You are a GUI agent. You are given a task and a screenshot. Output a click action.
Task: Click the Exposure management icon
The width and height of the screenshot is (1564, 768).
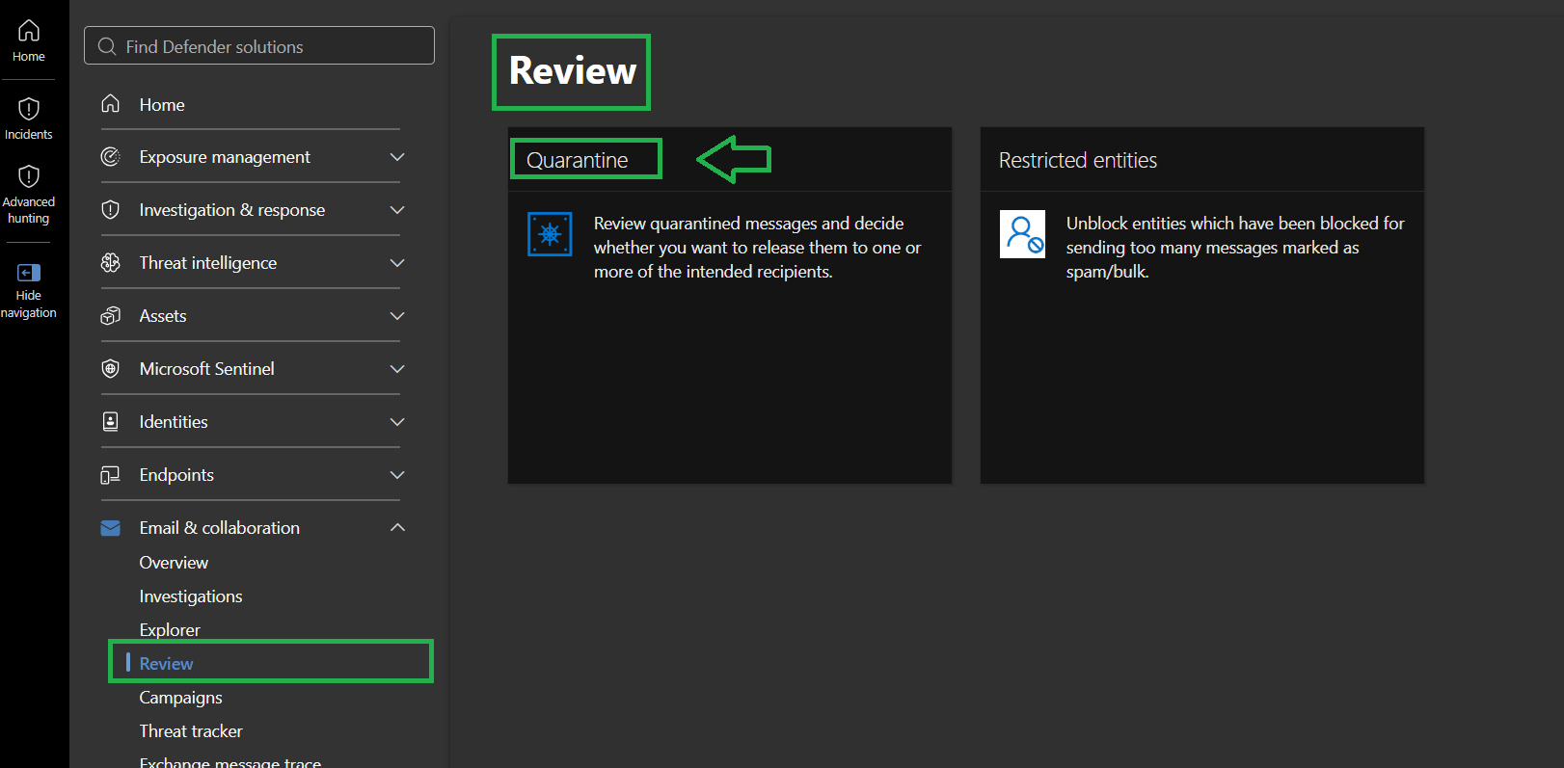(x=111, y=156)
